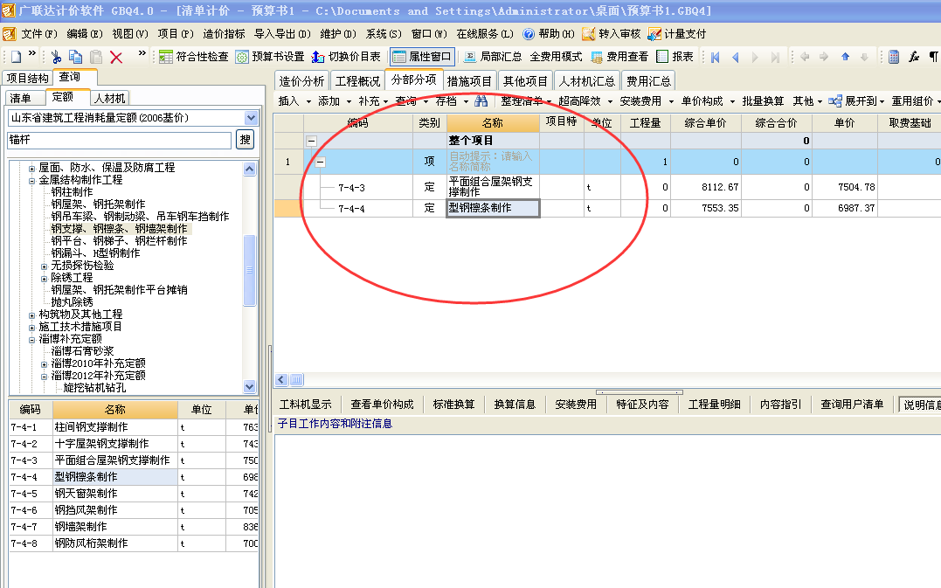Toggle the 属性窗口 button
941x588 pixels.
point(423,57)
